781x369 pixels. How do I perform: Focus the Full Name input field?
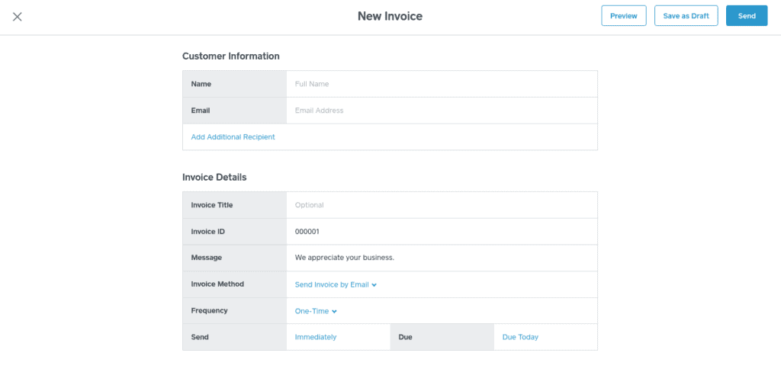(441, 84)
